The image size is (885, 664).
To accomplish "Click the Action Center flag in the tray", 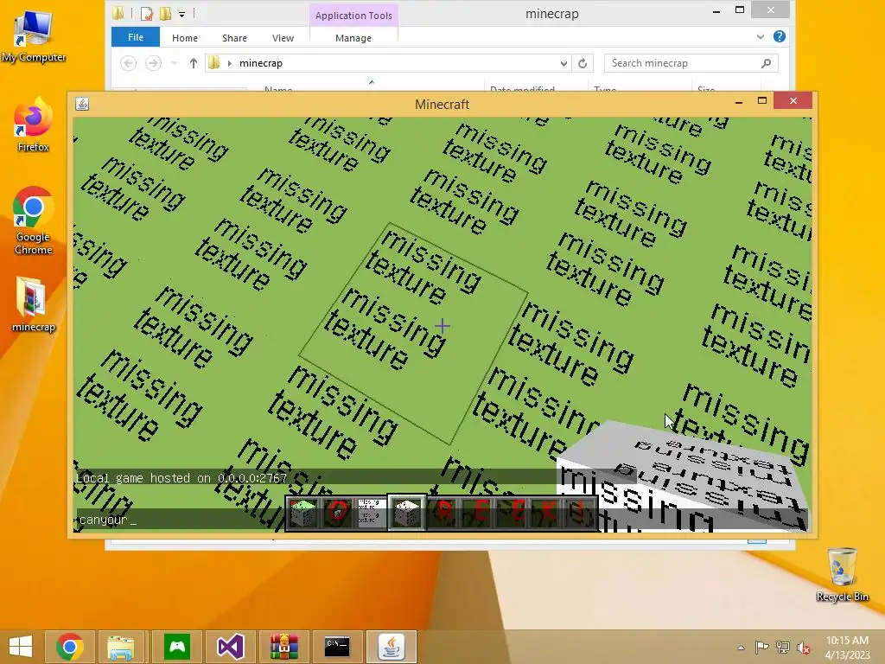I will click(761, 647).
